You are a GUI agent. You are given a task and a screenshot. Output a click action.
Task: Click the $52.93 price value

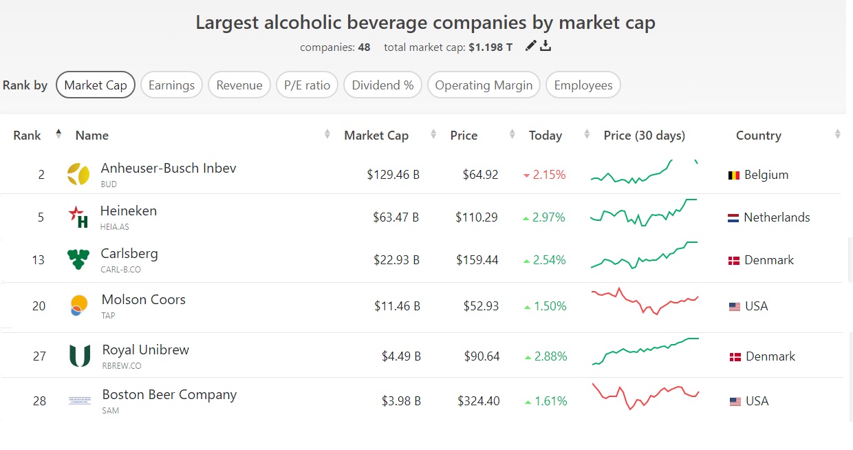(481, 306)
